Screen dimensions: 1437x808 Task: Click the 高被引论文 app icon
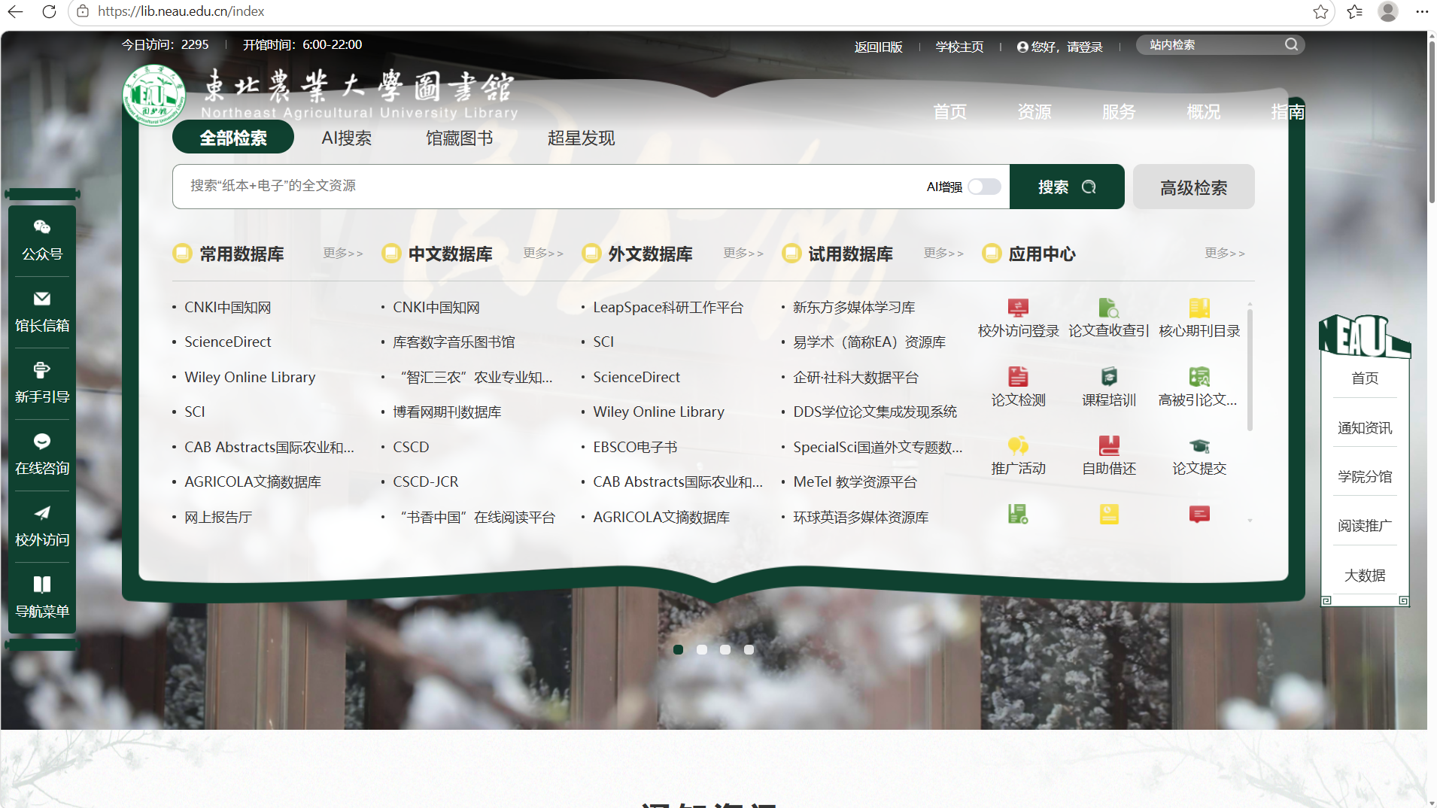click(1199, 376)
